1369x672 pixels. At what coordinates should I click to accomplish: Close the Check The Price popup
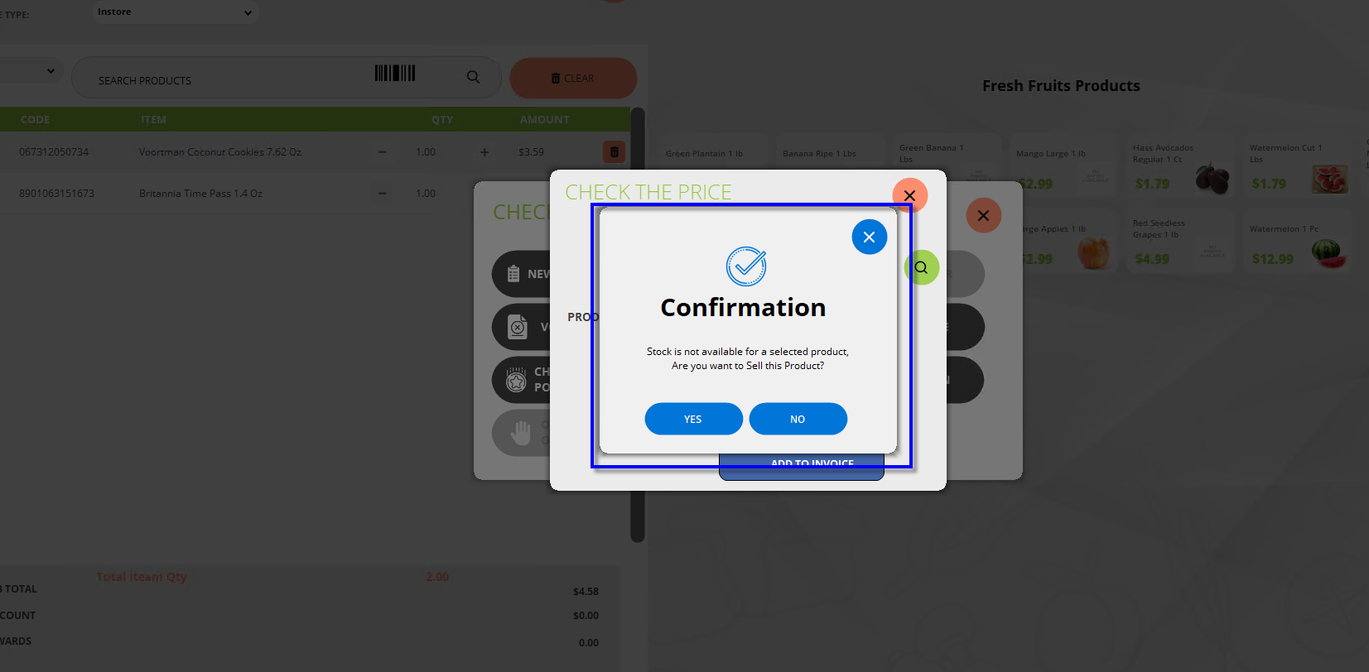909,195
